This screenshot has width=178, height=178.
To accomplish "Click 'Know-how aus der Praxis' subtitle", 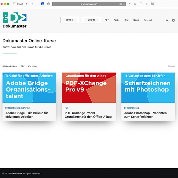I will 27,47.
